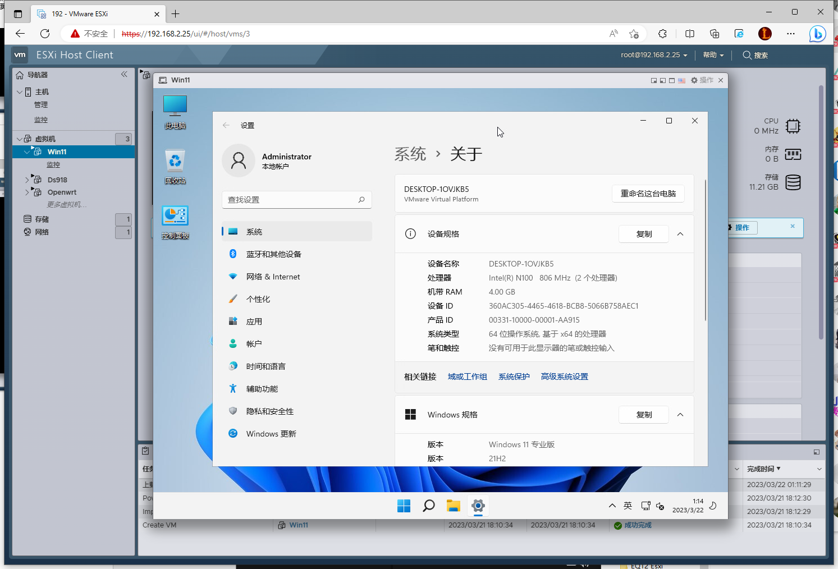Screen dimensions: 838x569
Task: Click the 存储 storage disk icon on the right
Action: [793, 182]
